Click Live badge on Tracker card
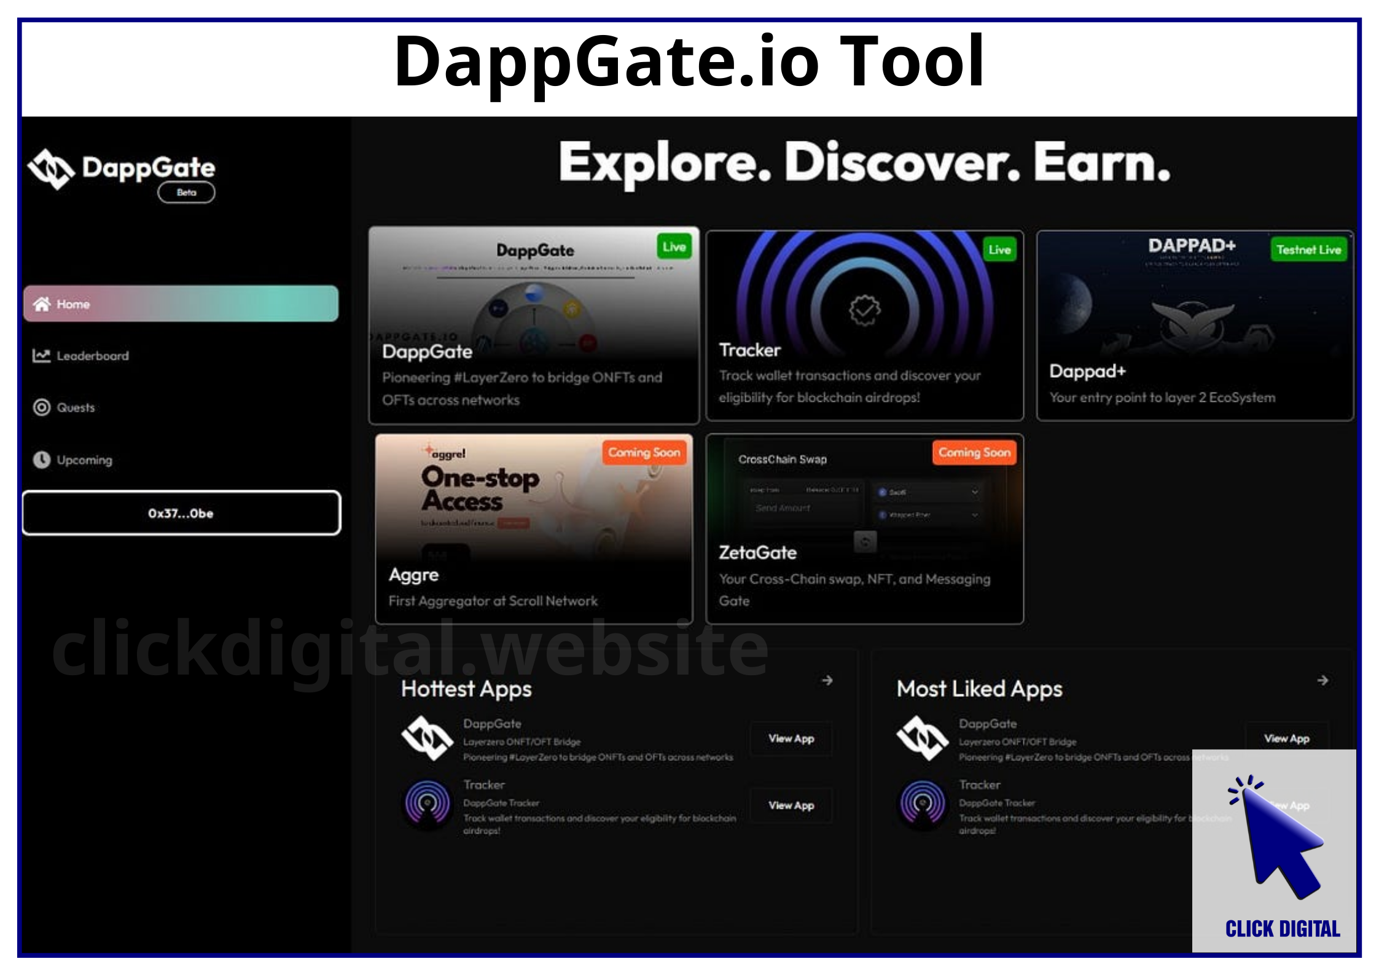 (x=999, y=249)
